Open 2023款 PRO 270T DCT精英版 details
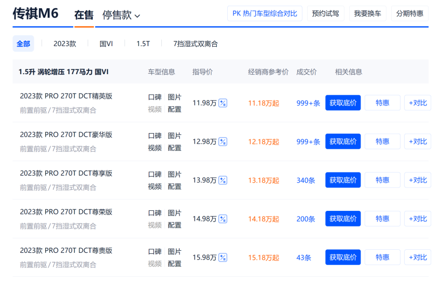The width and height of the screenshot is (442, 285). tap(66, 96)
